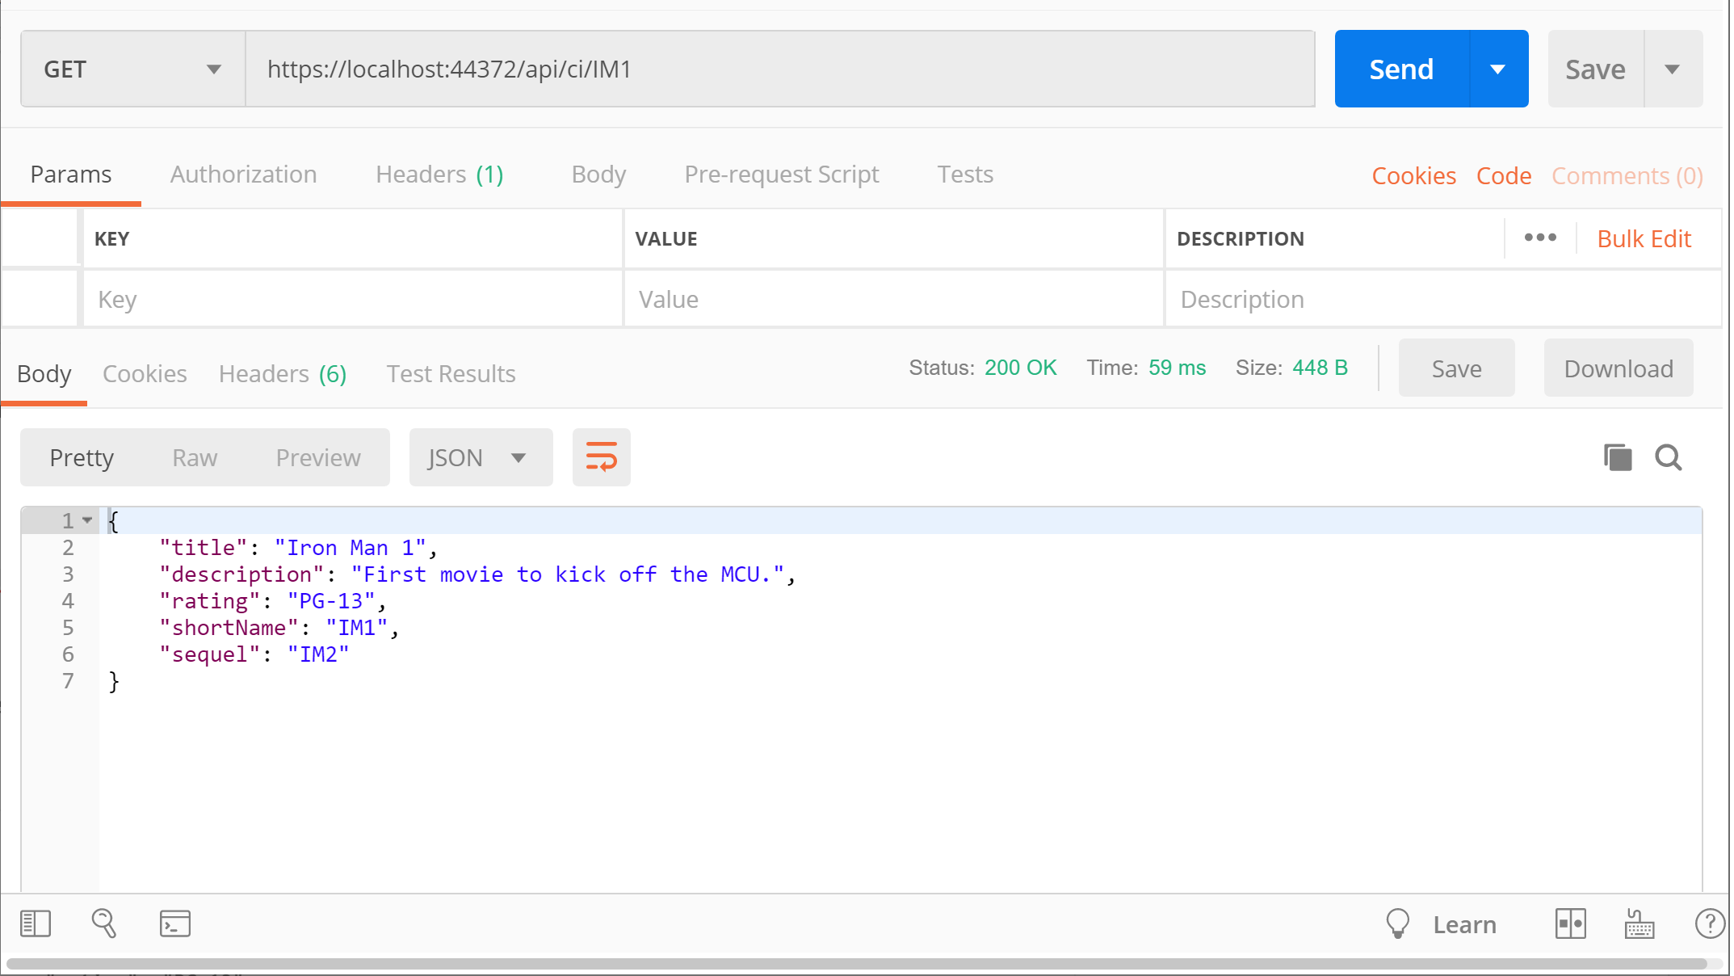Image resolution: width=1734 pixels, height=976 pixels.
Task: Open the Pre-request Script tab
Action: (782, 175)
